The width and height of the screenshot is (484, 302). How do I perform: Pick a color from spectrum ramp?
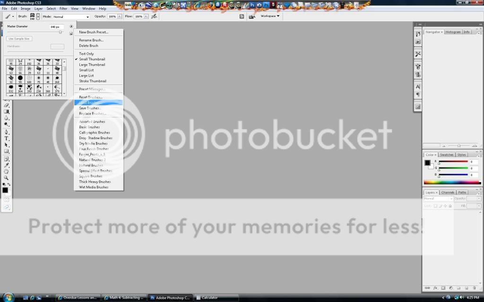pos(452,183)
